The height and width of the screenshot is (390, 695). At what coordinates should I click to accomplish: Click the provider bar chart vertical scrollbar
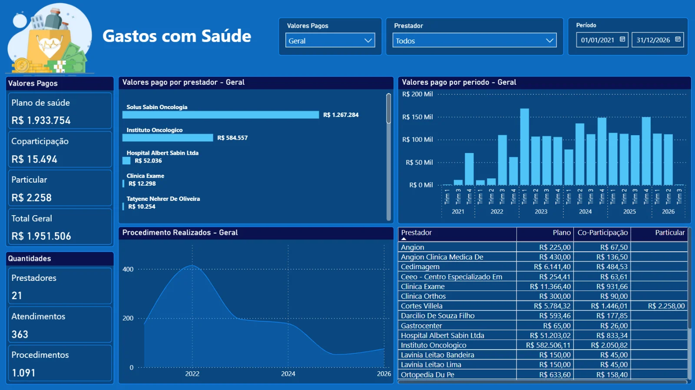pos(388,109)
